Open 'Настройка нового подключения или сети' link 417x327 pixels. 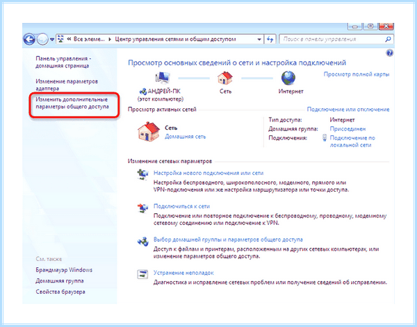coord(208,173)
